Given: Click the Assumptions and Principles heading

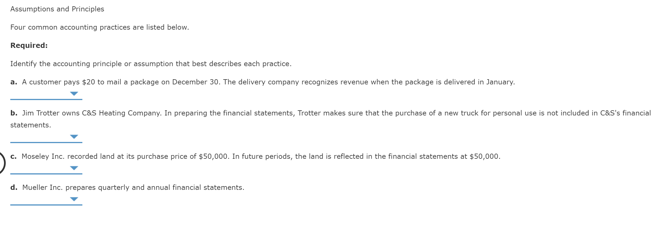Looking at the screenshot, I should coord(57,9).
